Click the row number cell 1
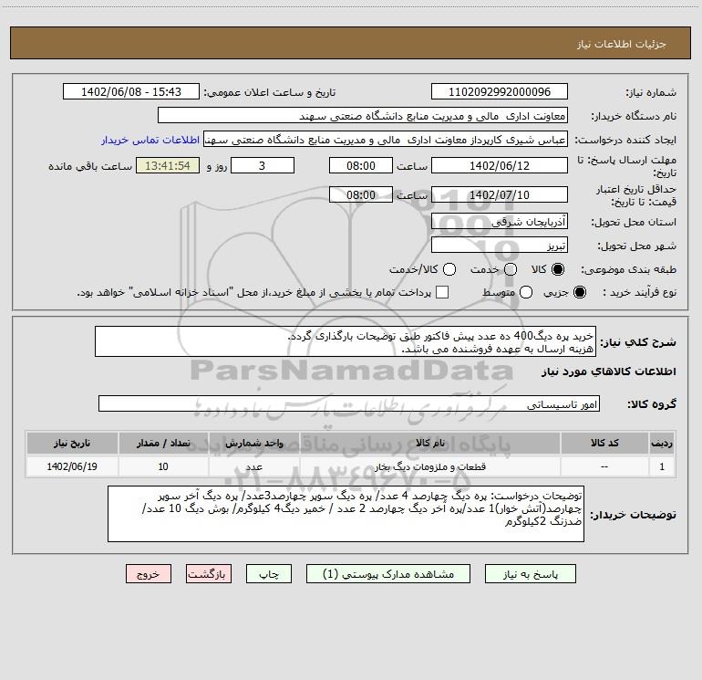Screen dimensions: 702x680 662,466
